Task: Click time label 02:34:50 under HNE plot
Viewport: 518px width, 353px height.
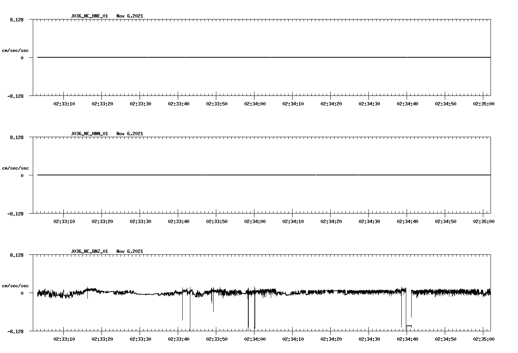Action: (446, 104)
